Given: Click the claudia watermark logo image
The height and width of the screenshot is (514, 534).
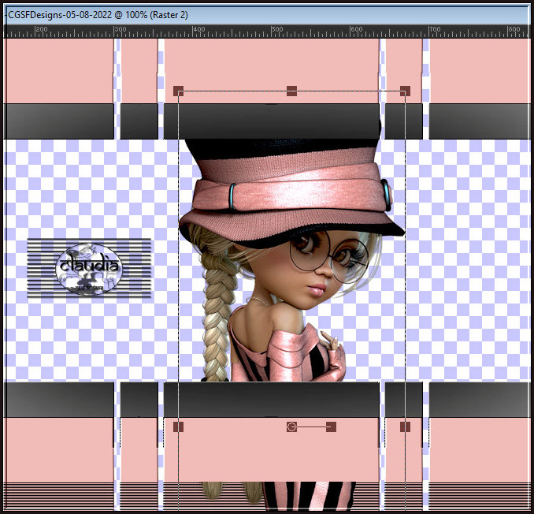Looking at the screenshot, I should tap(89, 268).
